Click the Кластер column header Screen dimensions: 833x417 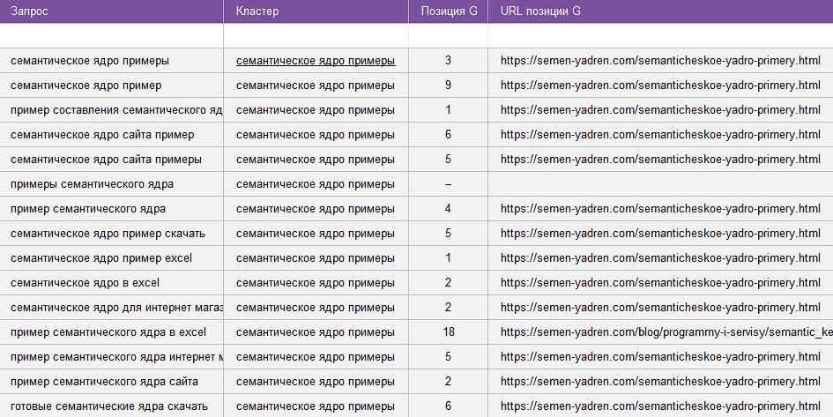[x=257, y=11]
